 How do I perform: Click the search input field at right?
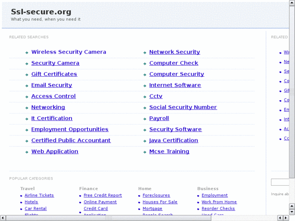280,182
